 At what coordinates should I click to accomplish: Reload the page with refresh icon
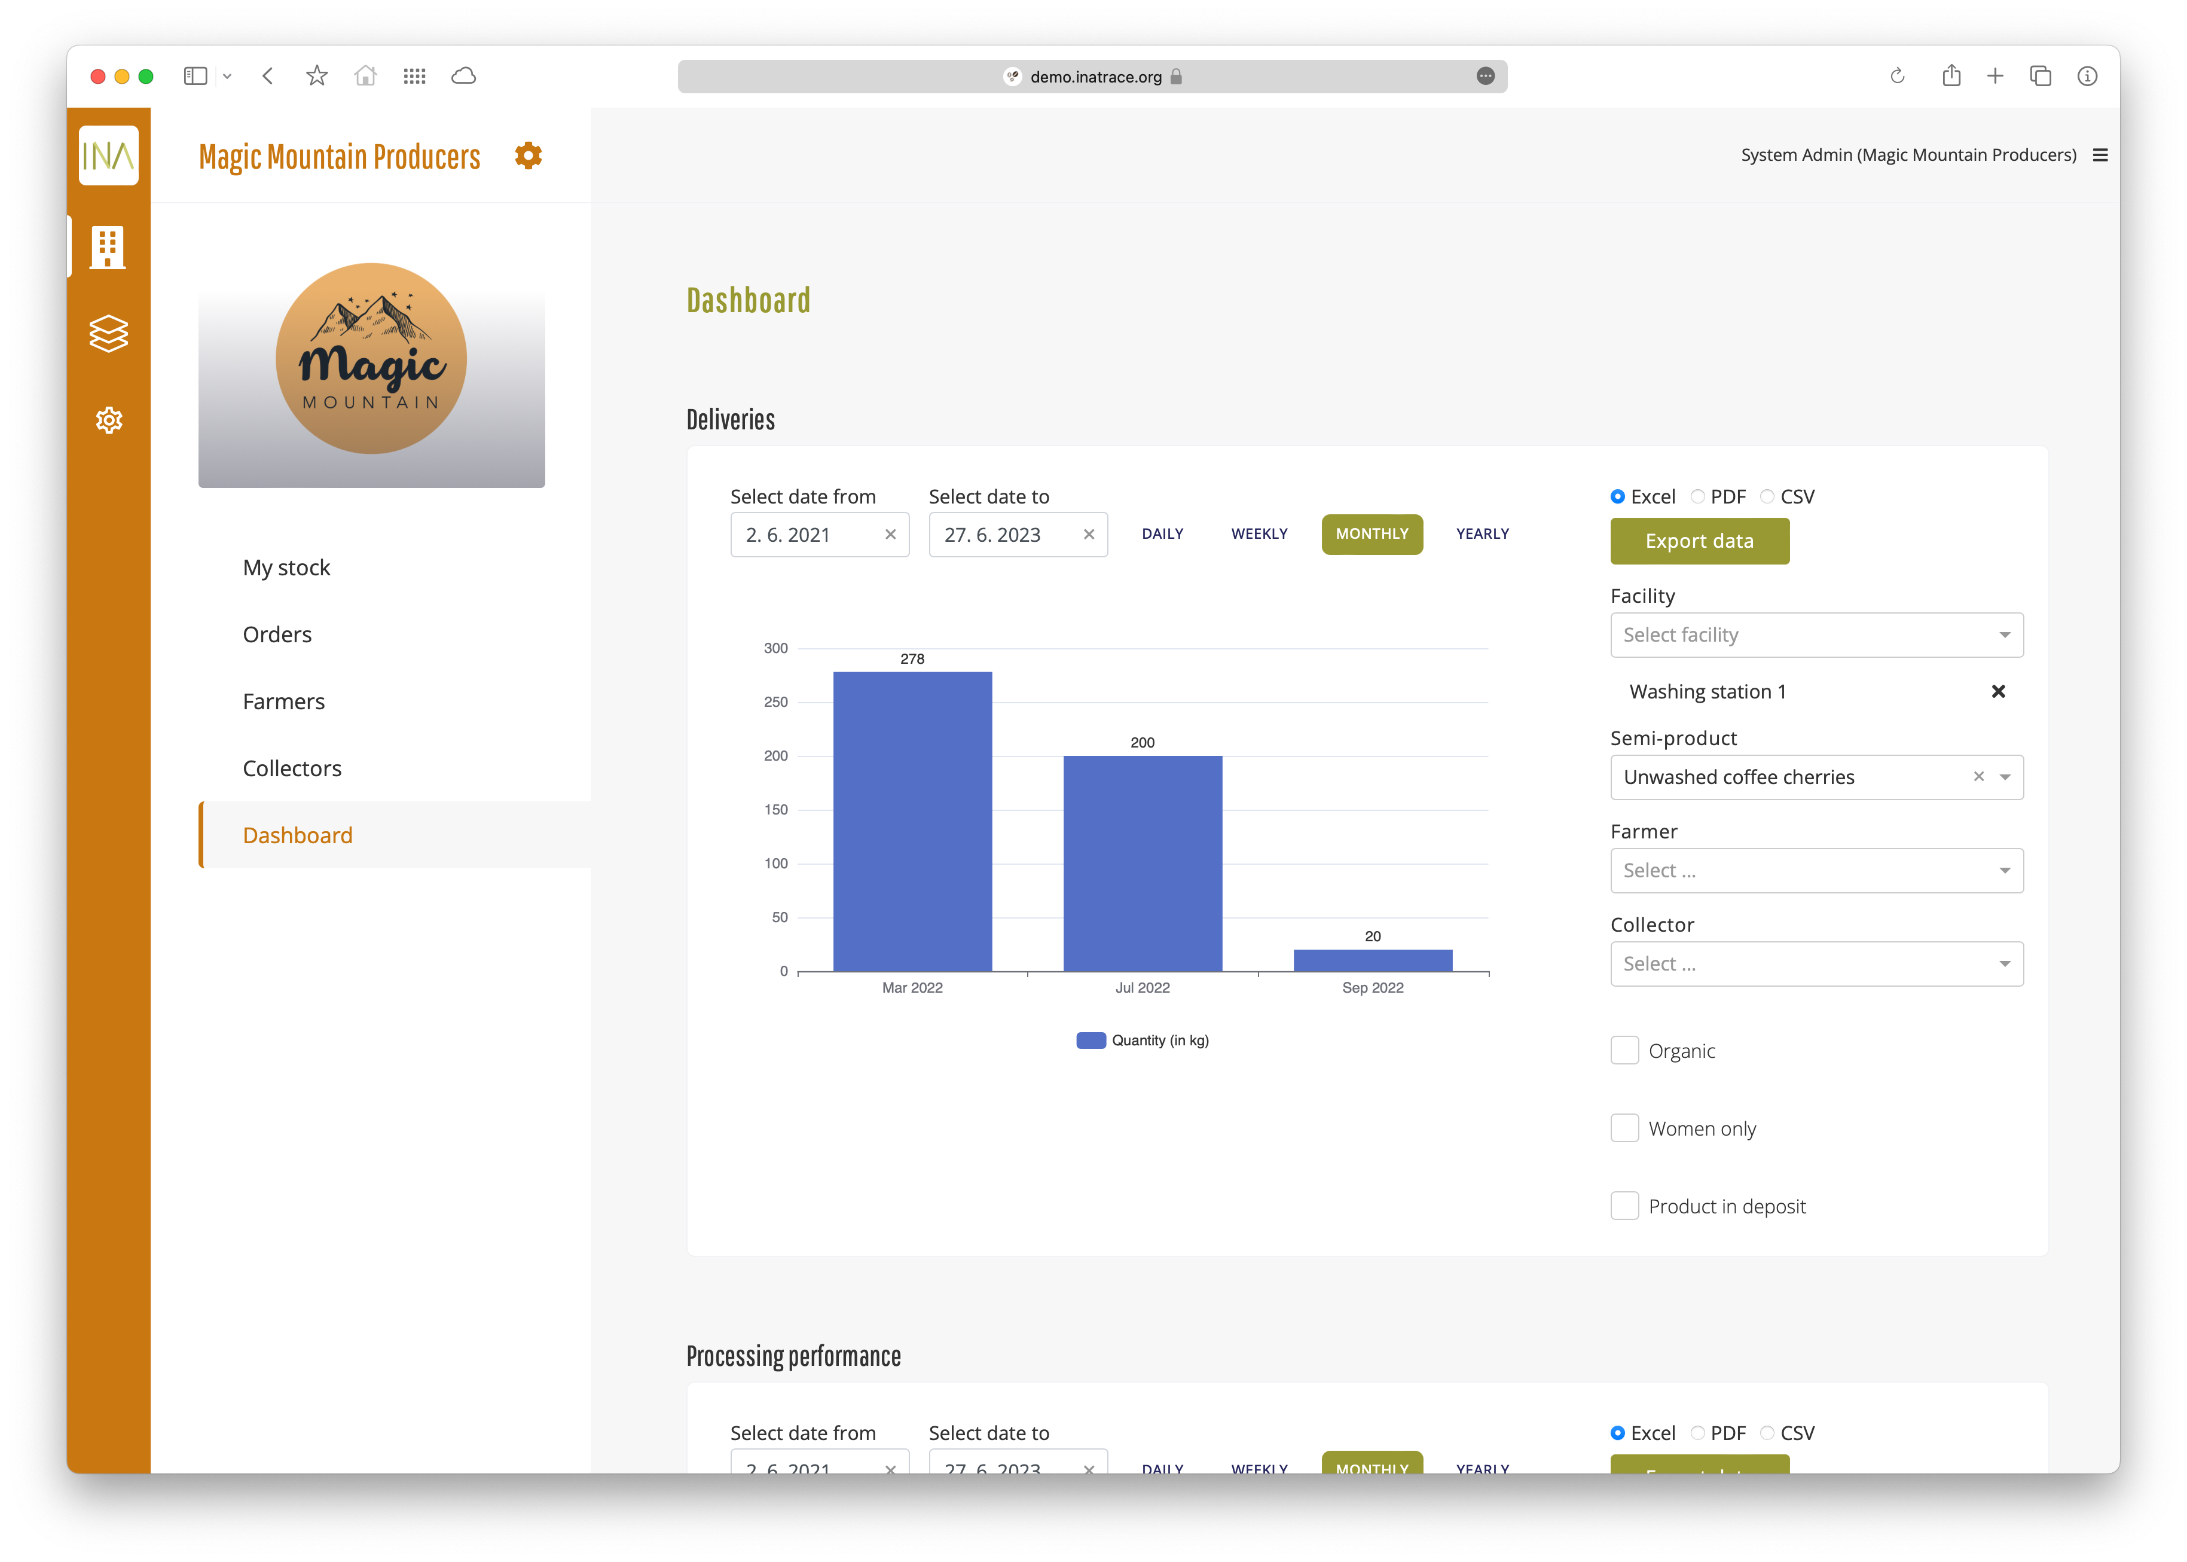[x=1896, y=76]
